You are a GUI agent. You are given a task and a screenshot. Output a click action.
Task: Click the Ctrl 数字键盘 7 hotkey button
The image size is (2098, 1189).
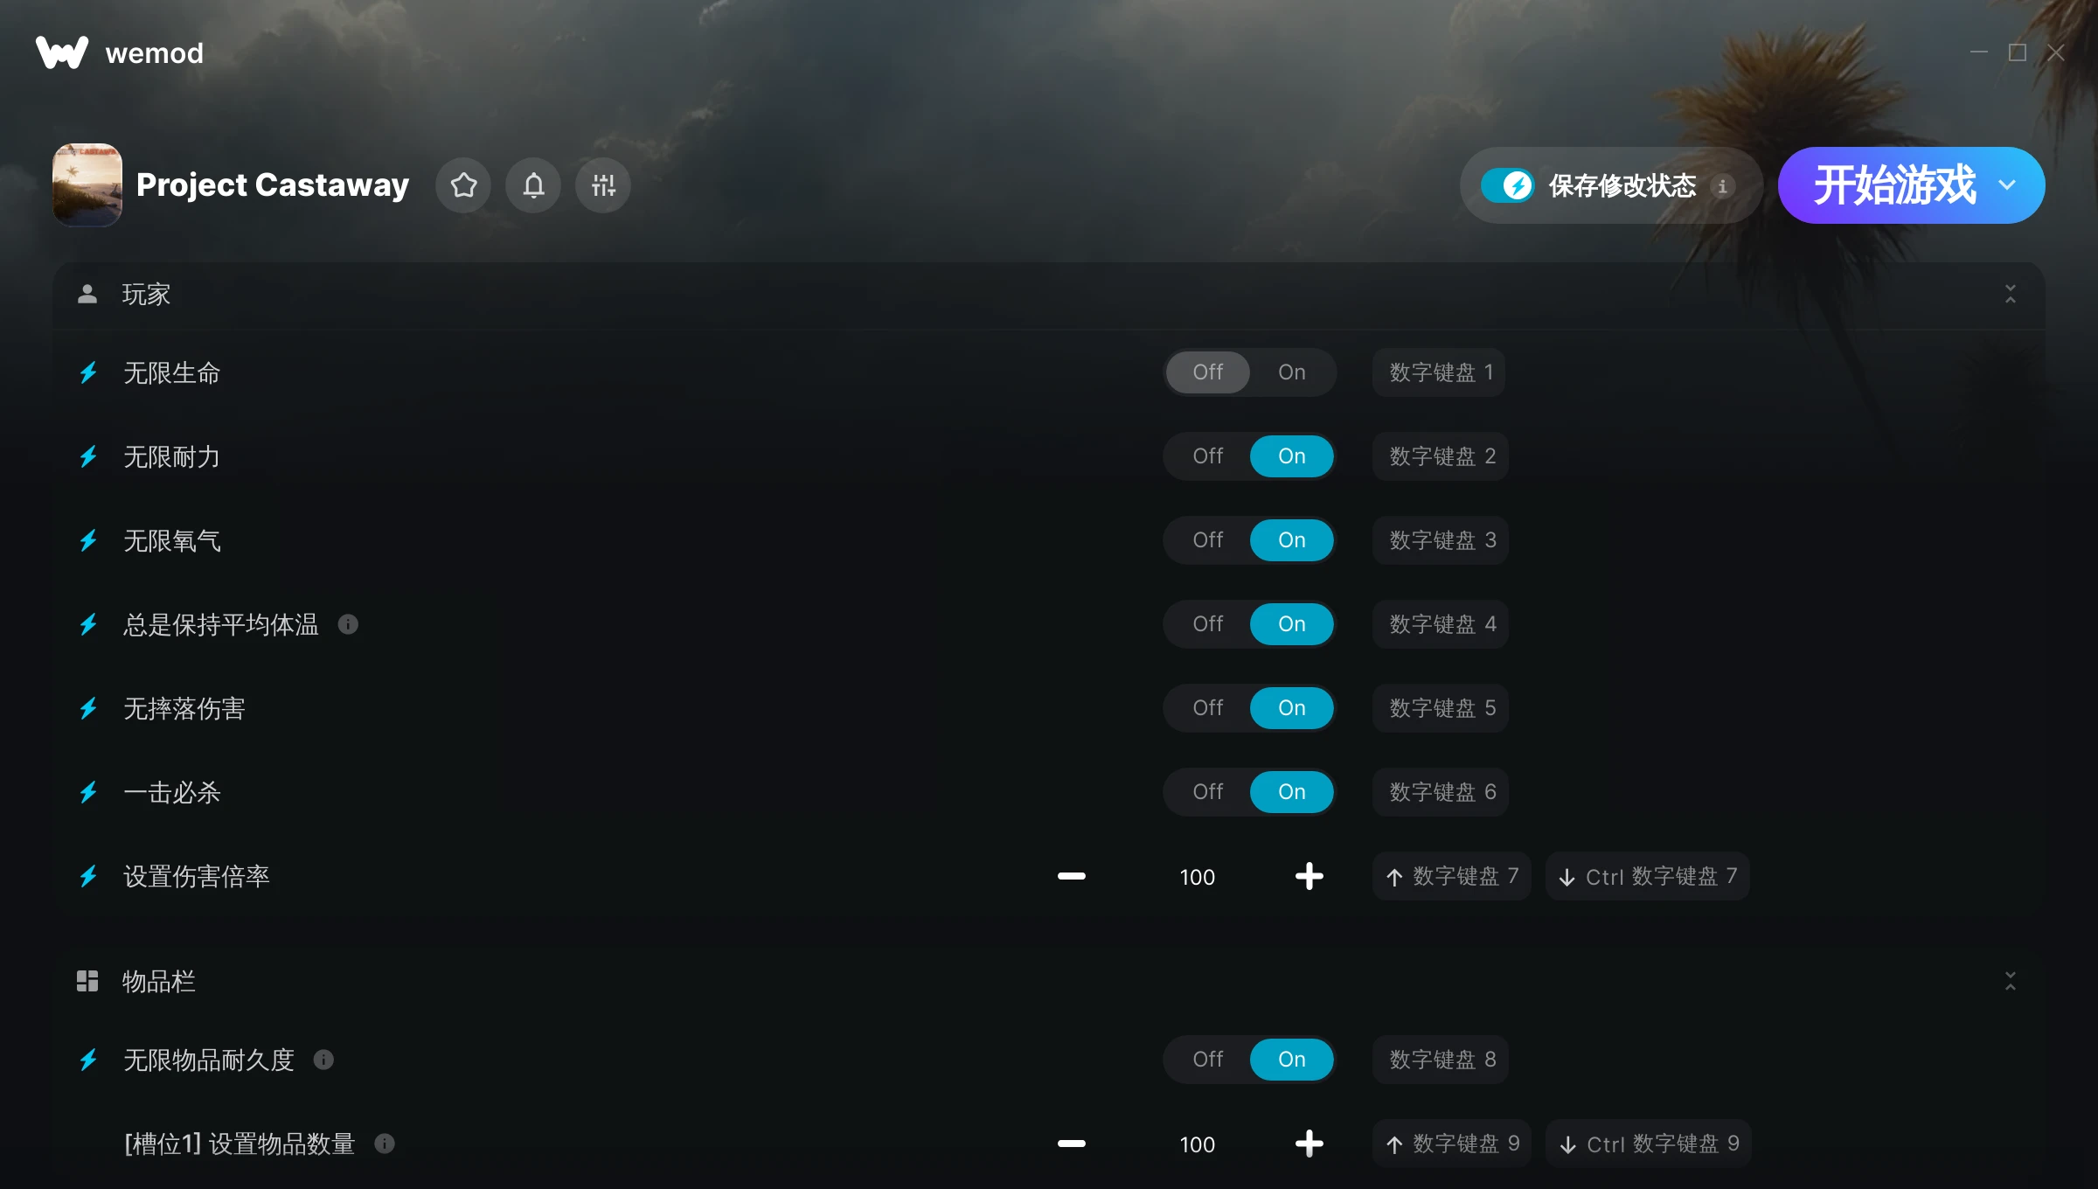1648,876
